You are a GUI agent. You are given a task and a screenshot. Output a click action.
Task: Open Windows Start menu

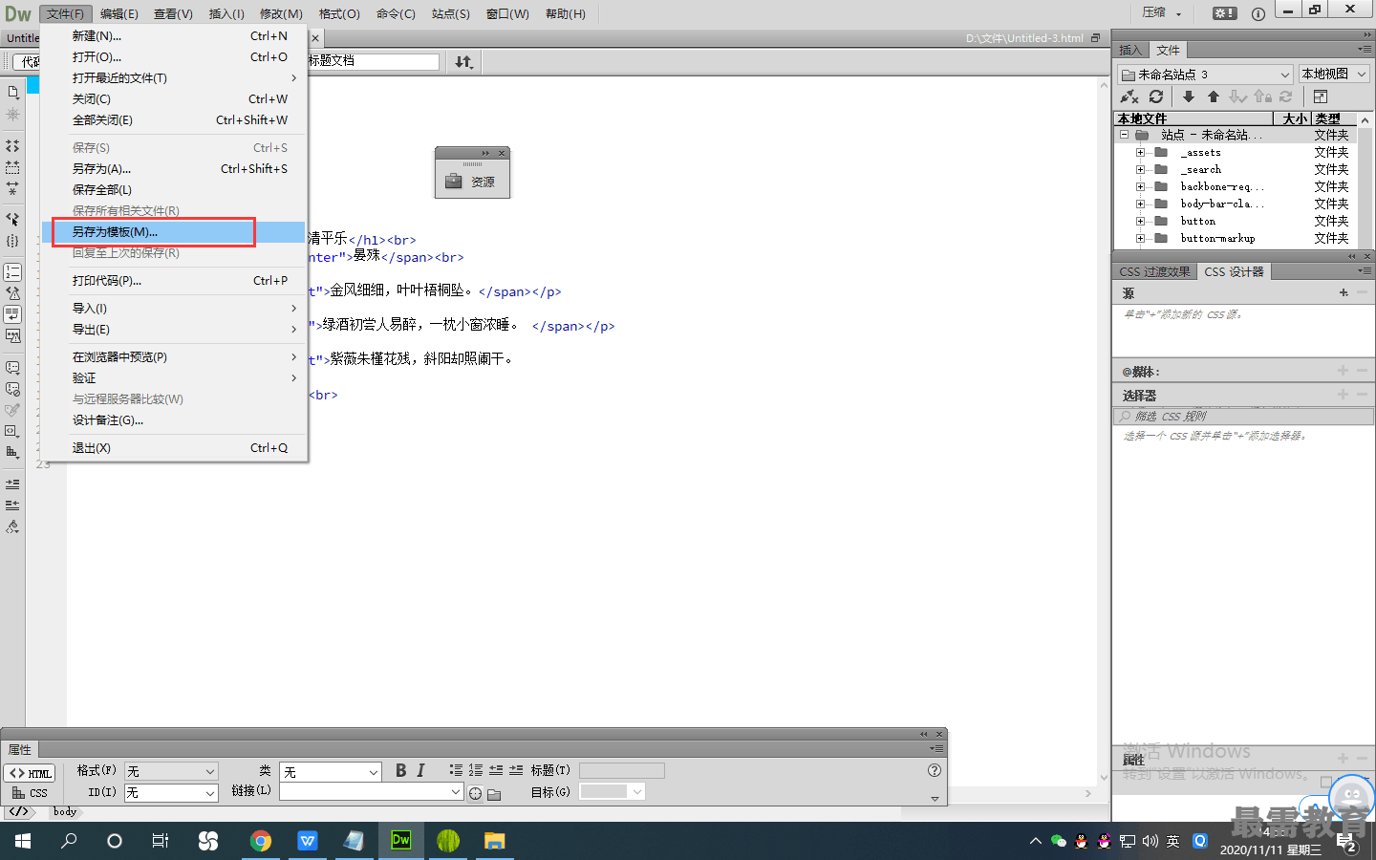(x=23, y=841)
